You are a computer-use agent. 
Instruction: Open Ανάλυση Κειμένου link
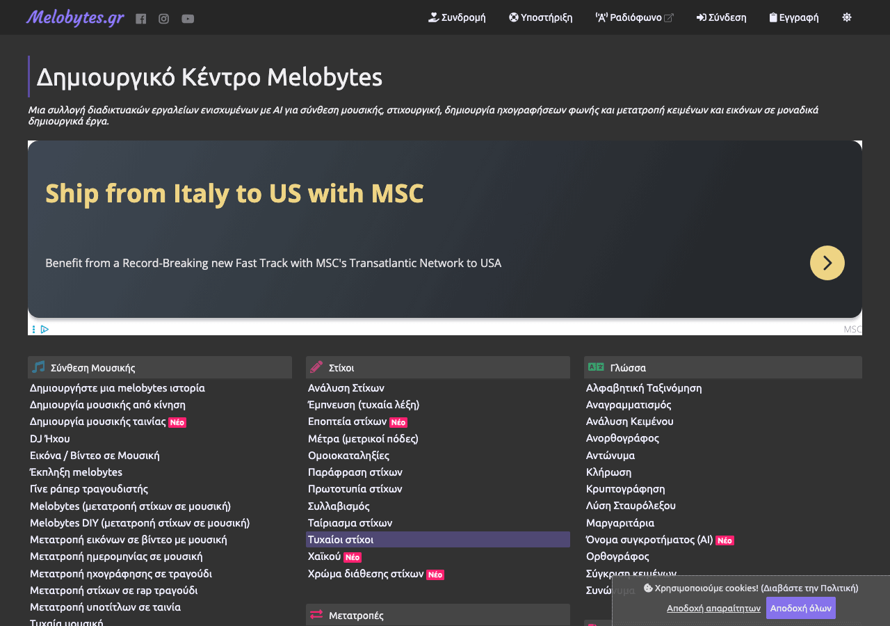[x=630, y=421]
